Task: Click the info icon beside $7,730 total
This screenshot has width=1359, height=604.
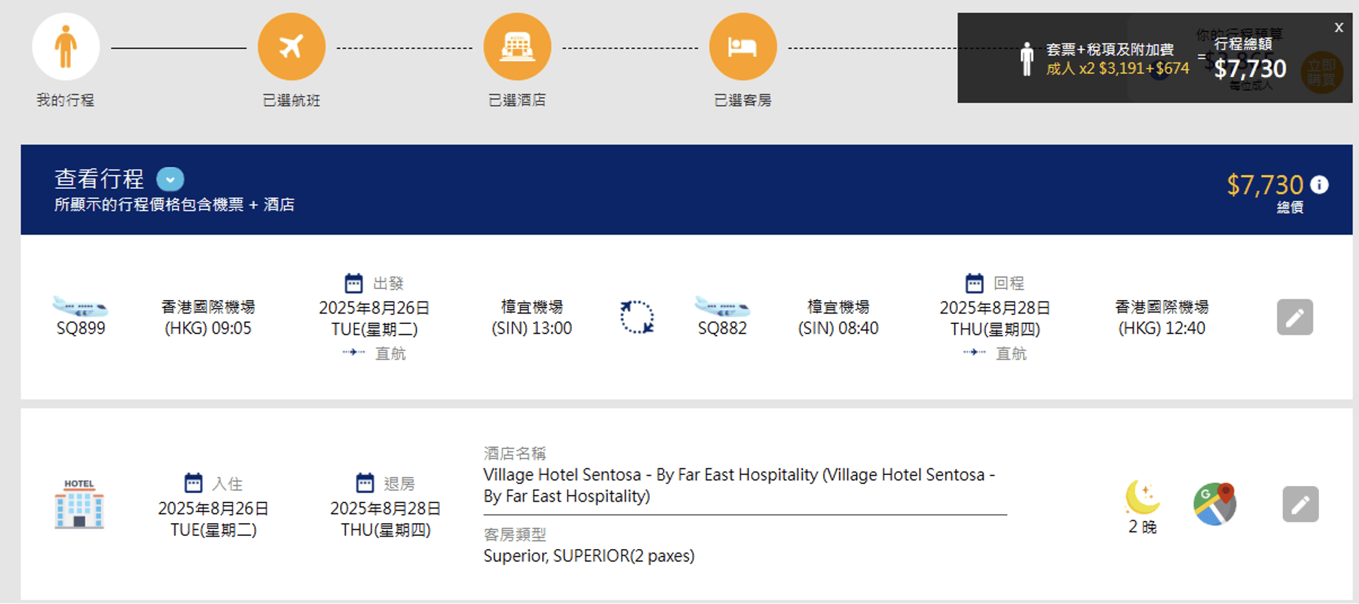Action: [1319, 185]
